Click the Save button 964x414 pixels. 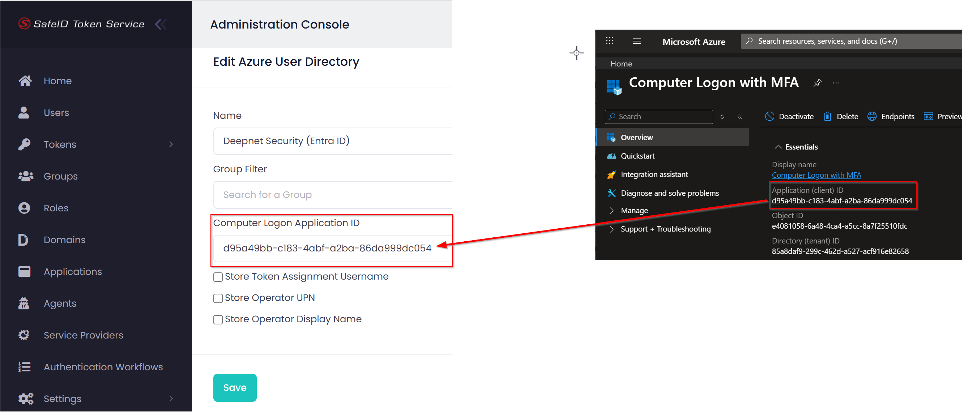235,388
